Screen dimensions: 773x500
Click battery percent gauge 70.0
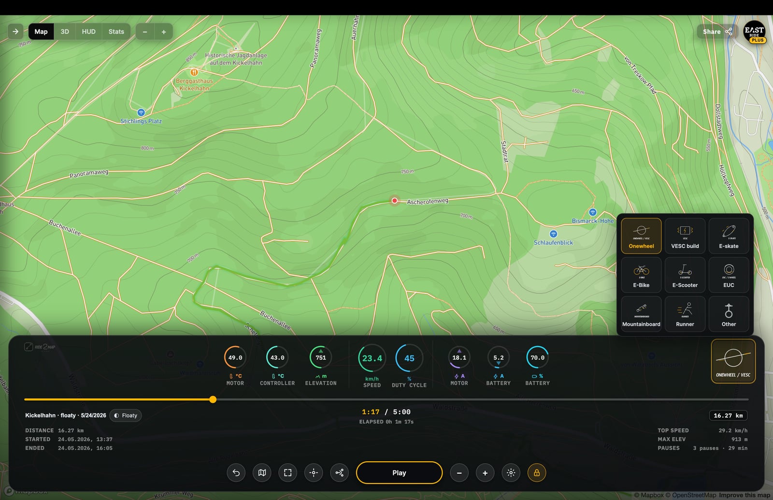(x=537, y=358)
